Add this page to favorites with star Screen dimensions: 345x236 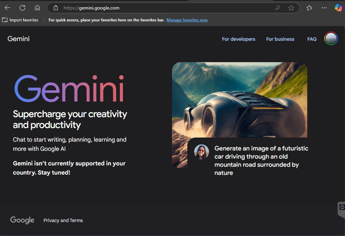coord(291,8)
